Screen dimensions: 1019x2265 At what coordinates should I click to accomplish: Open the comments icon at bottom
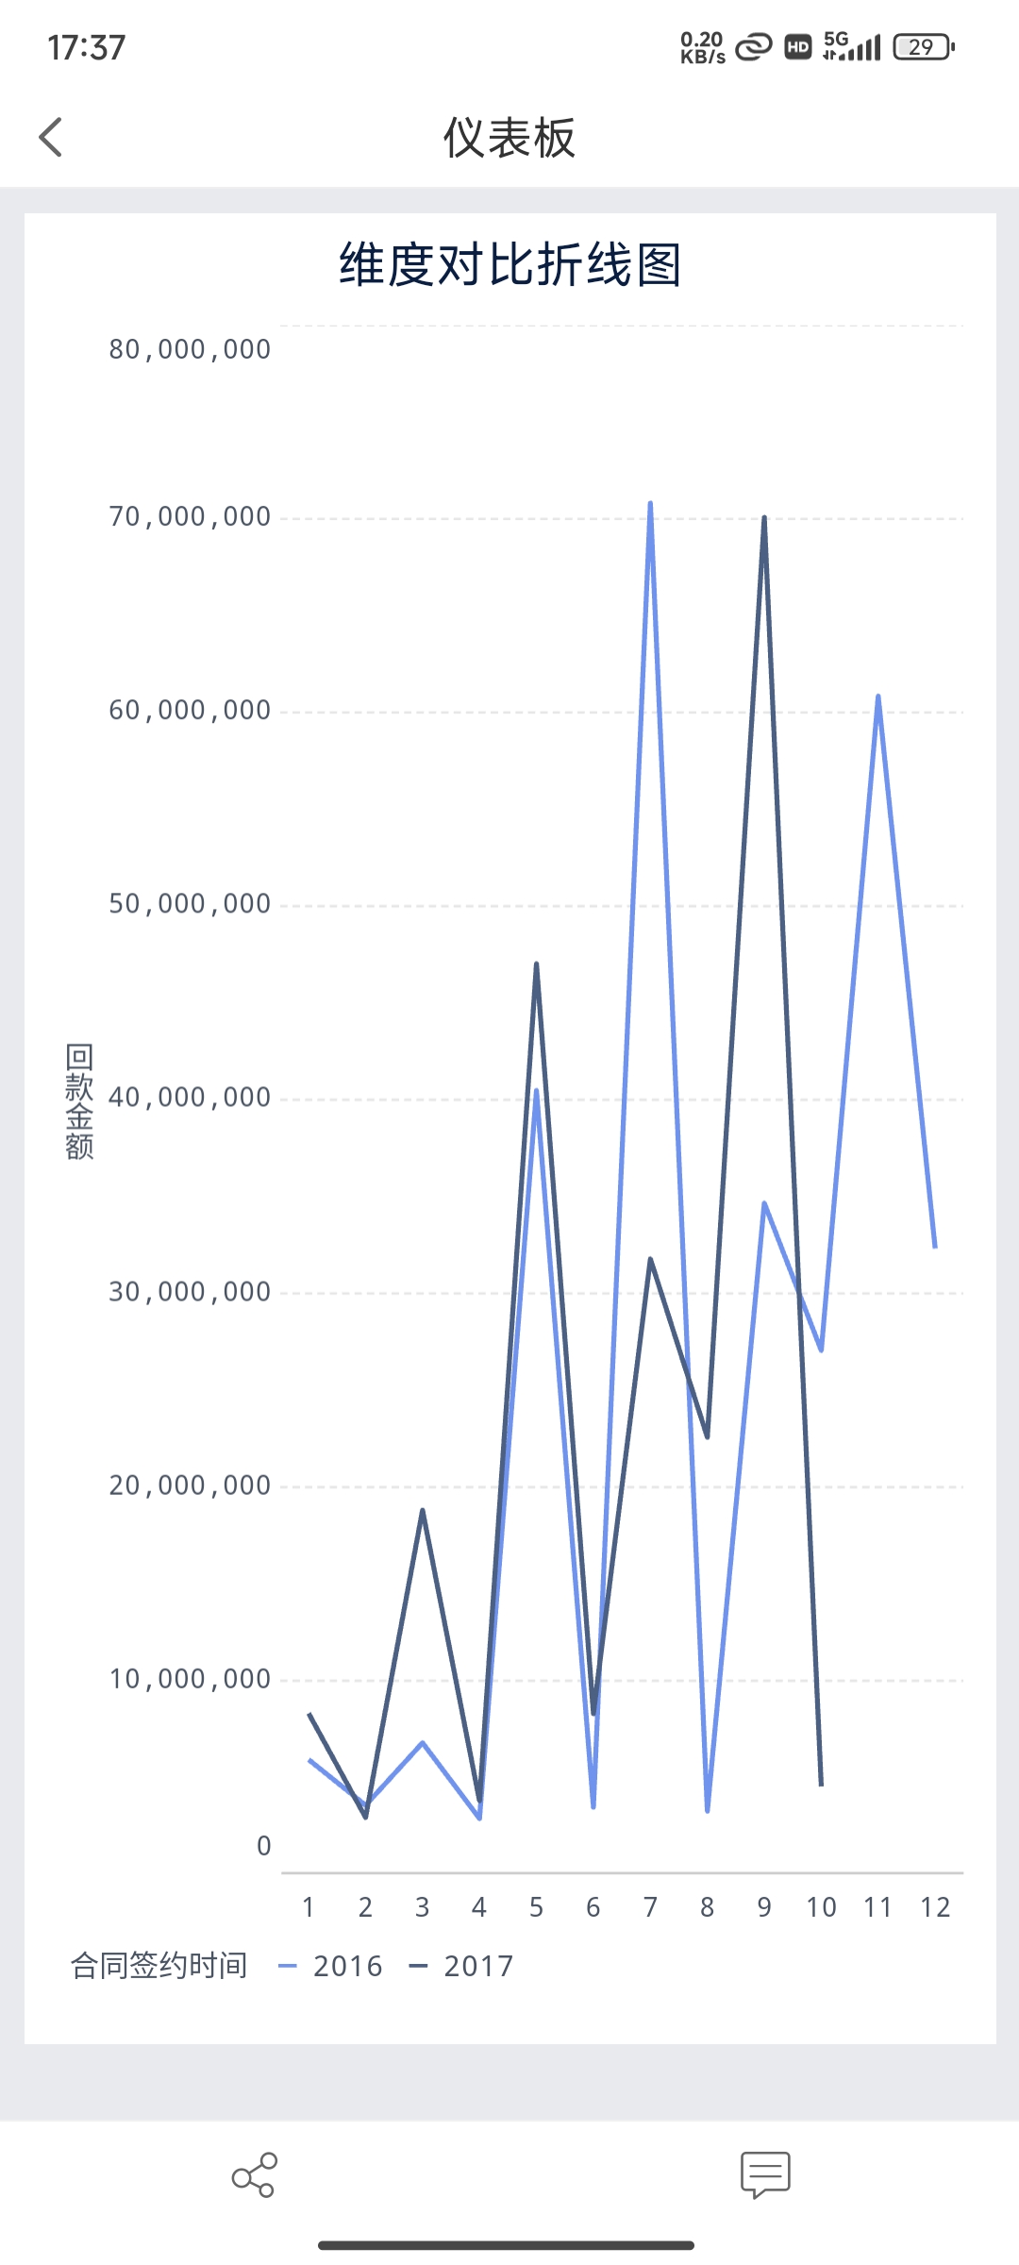765,2174
